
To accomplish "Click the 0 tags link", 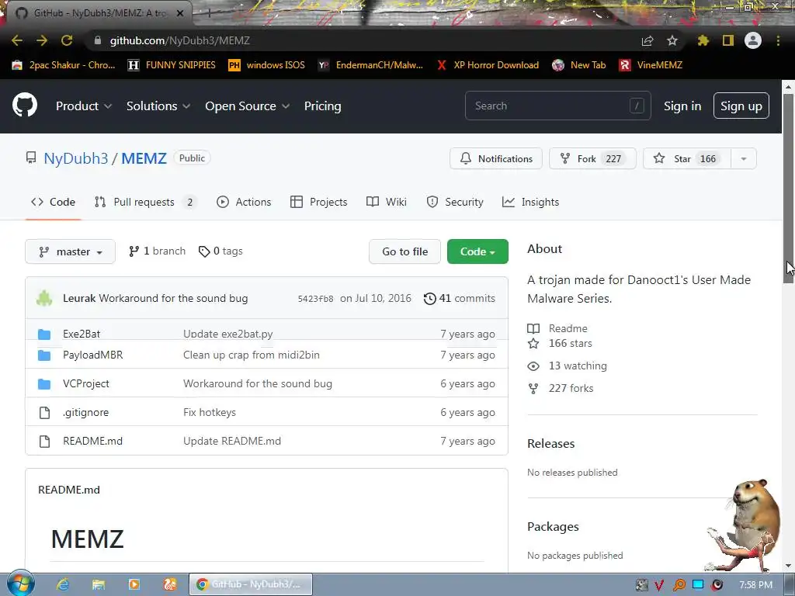I will [220, 251].
